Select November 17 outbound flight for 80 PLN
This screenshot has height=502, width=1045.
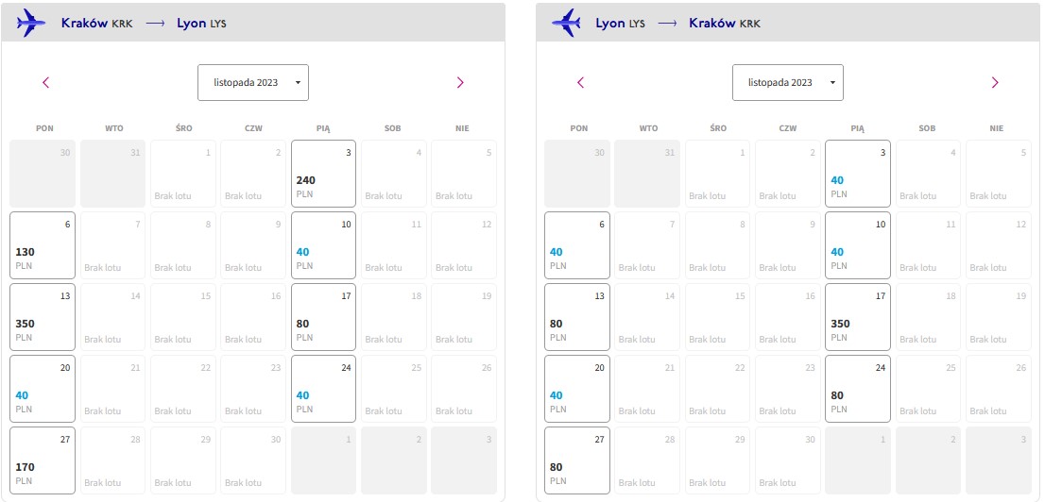(x=323, y=317)
